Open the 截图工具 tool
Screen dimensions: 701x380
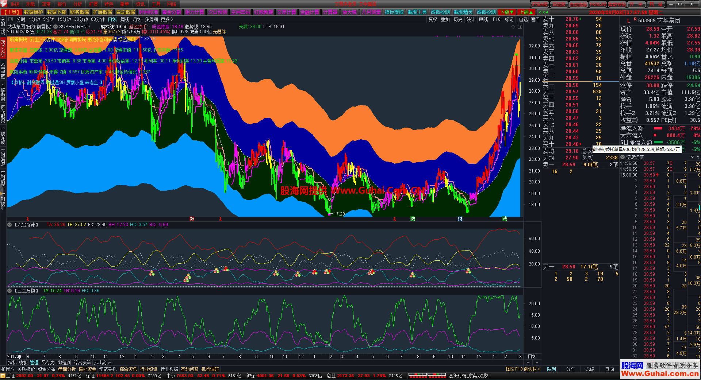(417, 12)
